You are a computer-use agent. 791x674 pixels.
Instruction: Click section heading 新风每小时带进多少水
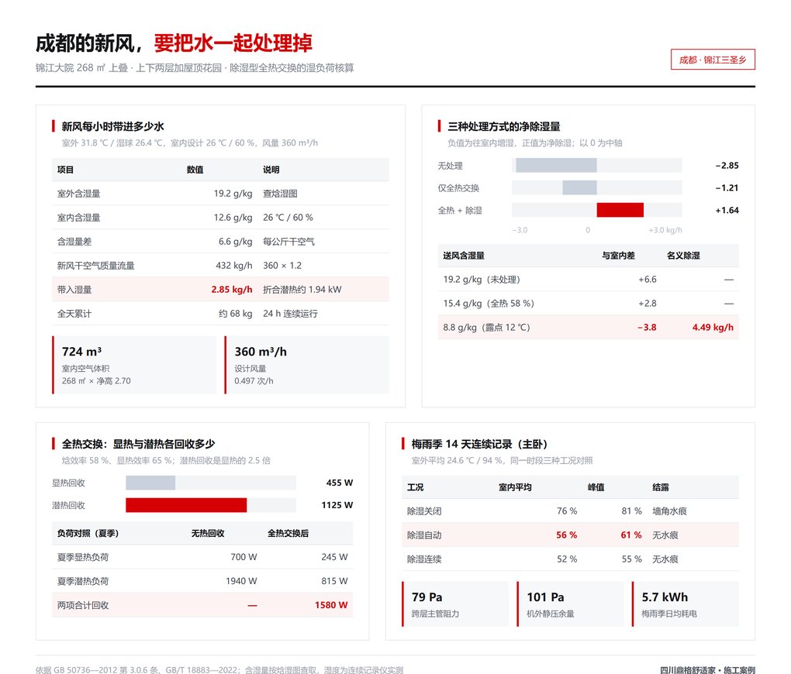click(x=112, y=126)
